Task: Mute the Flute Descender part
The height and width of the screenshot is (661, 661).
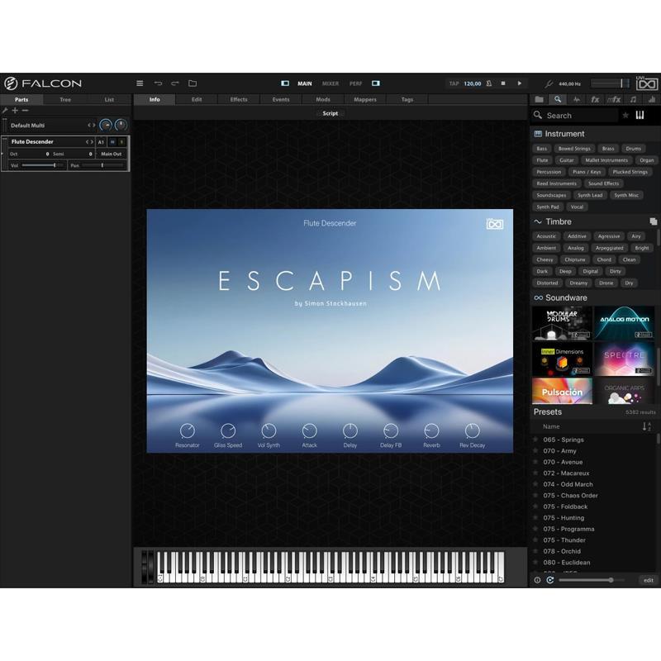Action: [x=112, y=142]
